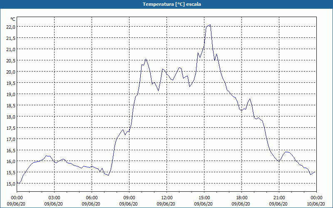Click the 21:00 time axis label
Screen dimensions: 333x208
click(x=279, y=198)
